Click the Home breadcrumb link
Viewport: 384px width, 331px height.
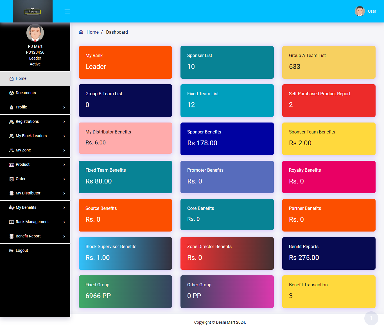[x=92, y=32]
